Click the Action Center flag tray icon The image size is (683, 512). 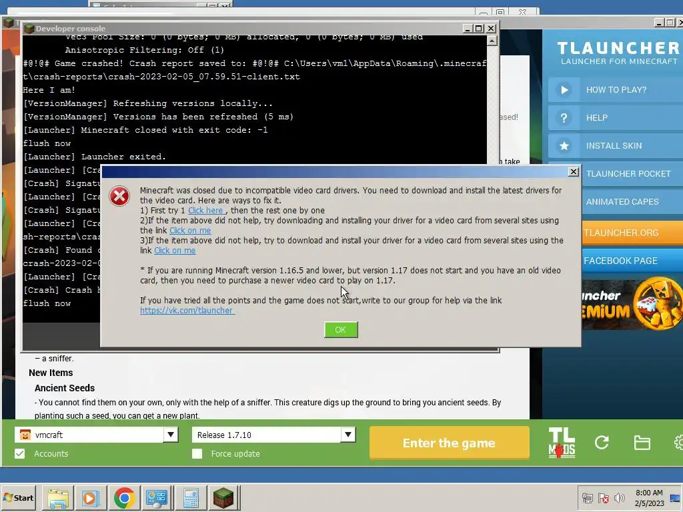[603, 498]
